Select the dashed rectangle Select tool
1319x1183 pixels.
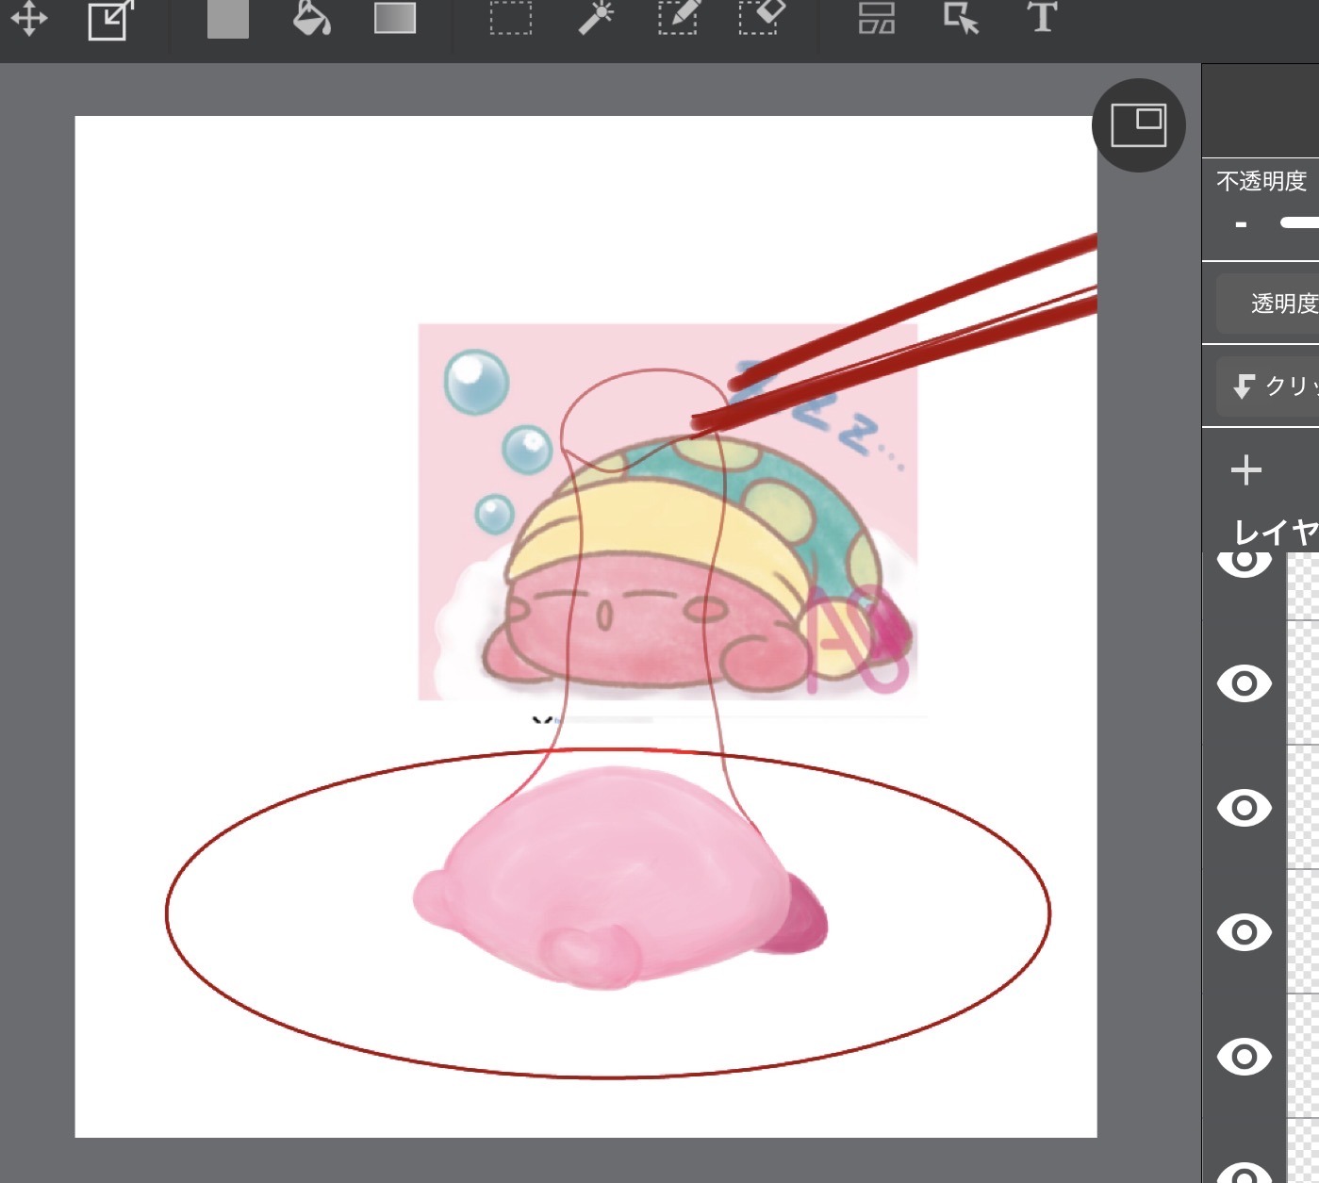click(511, 18)
